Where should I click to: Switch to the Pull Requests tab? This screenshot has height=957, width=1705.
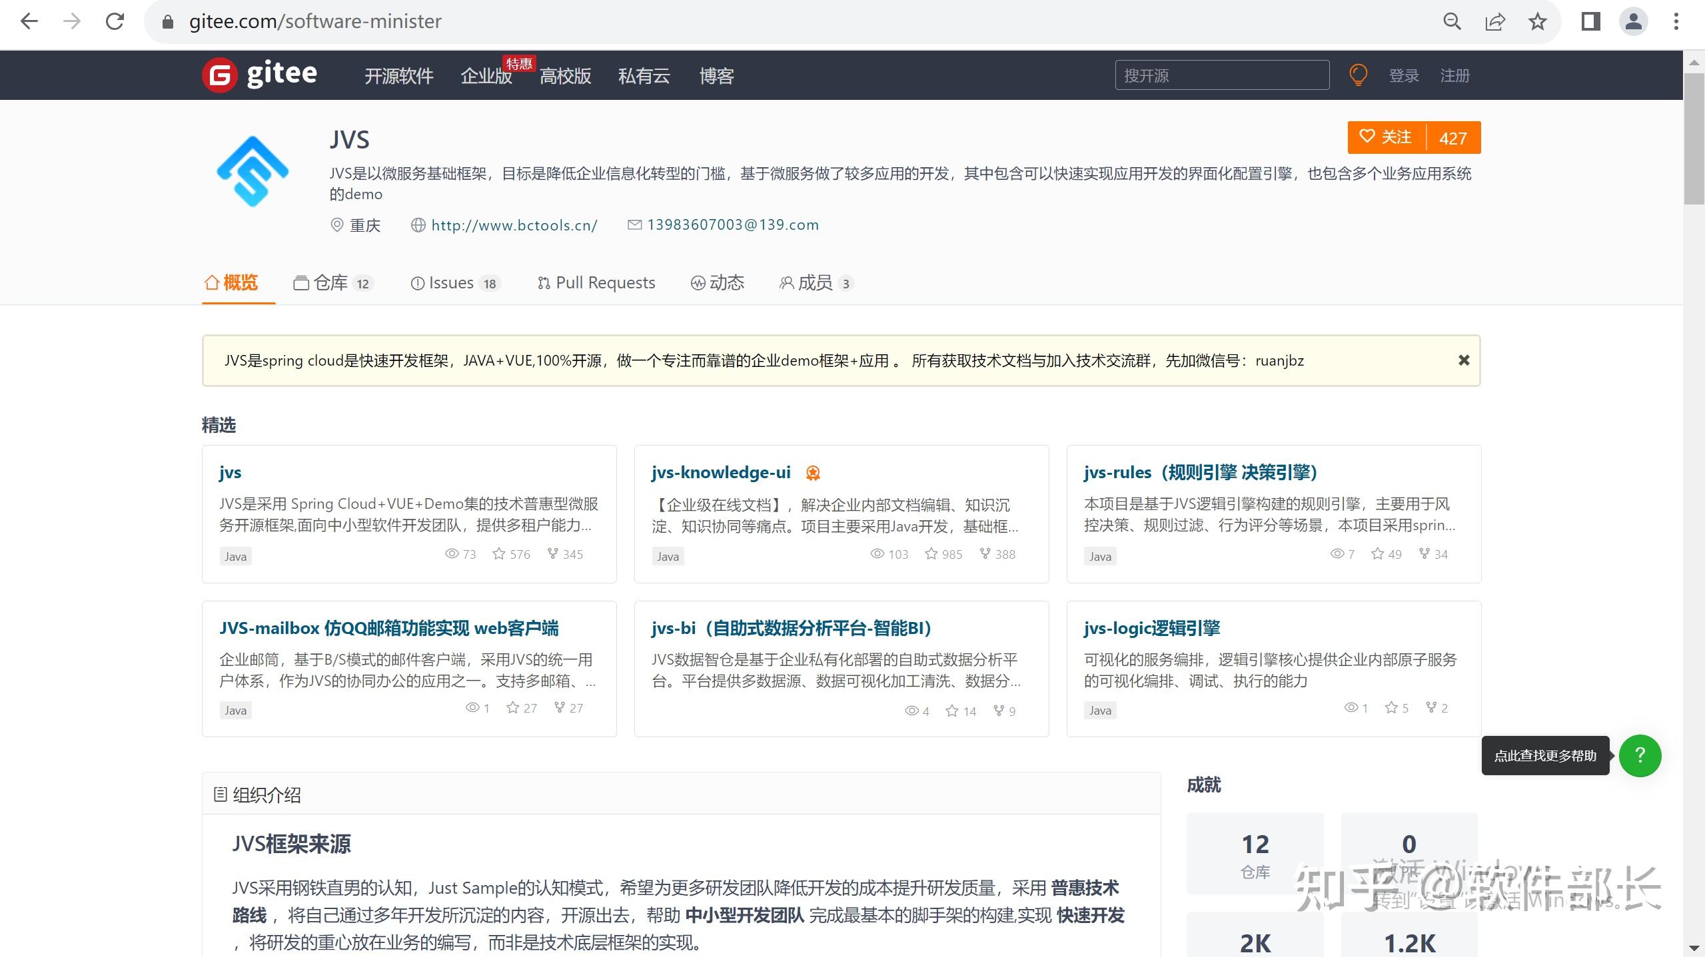(x=596, y=283)
